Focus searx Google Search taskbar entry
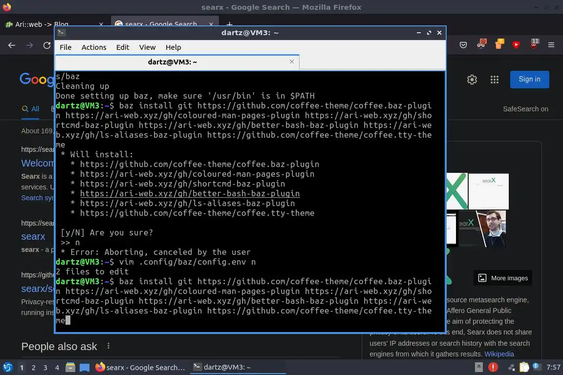 (140, 368)
